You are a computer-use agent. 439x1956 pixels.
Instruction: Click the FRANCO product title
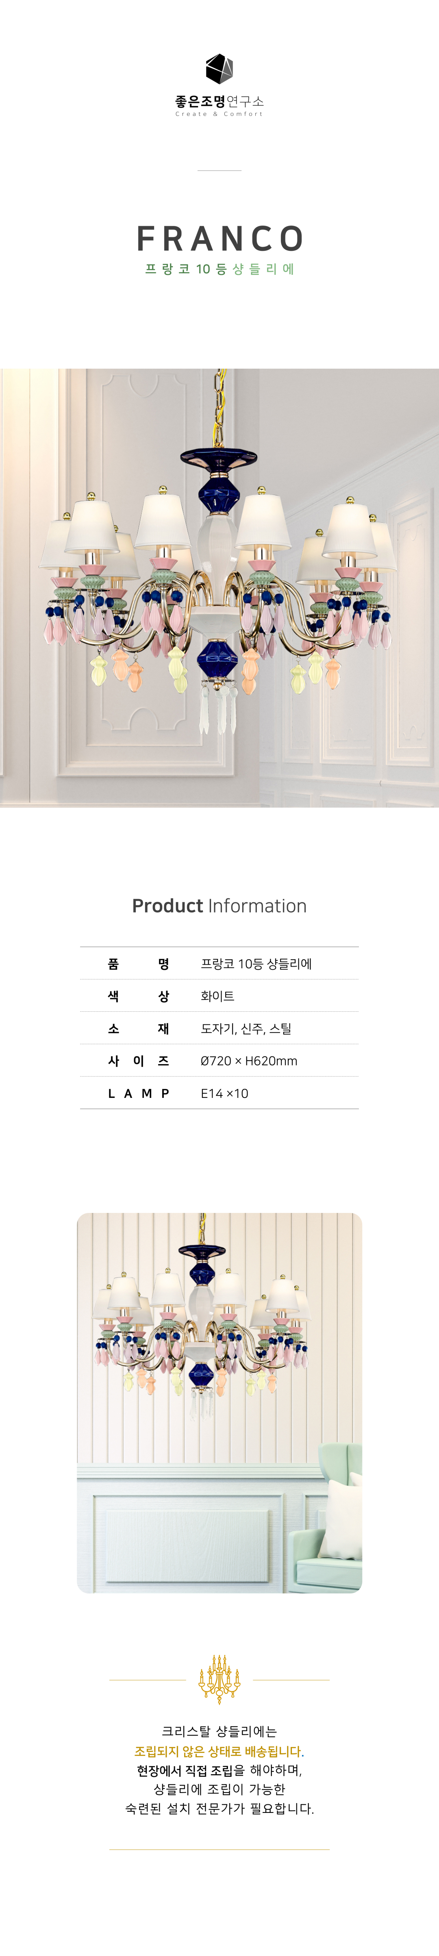(x=219, y=239)
